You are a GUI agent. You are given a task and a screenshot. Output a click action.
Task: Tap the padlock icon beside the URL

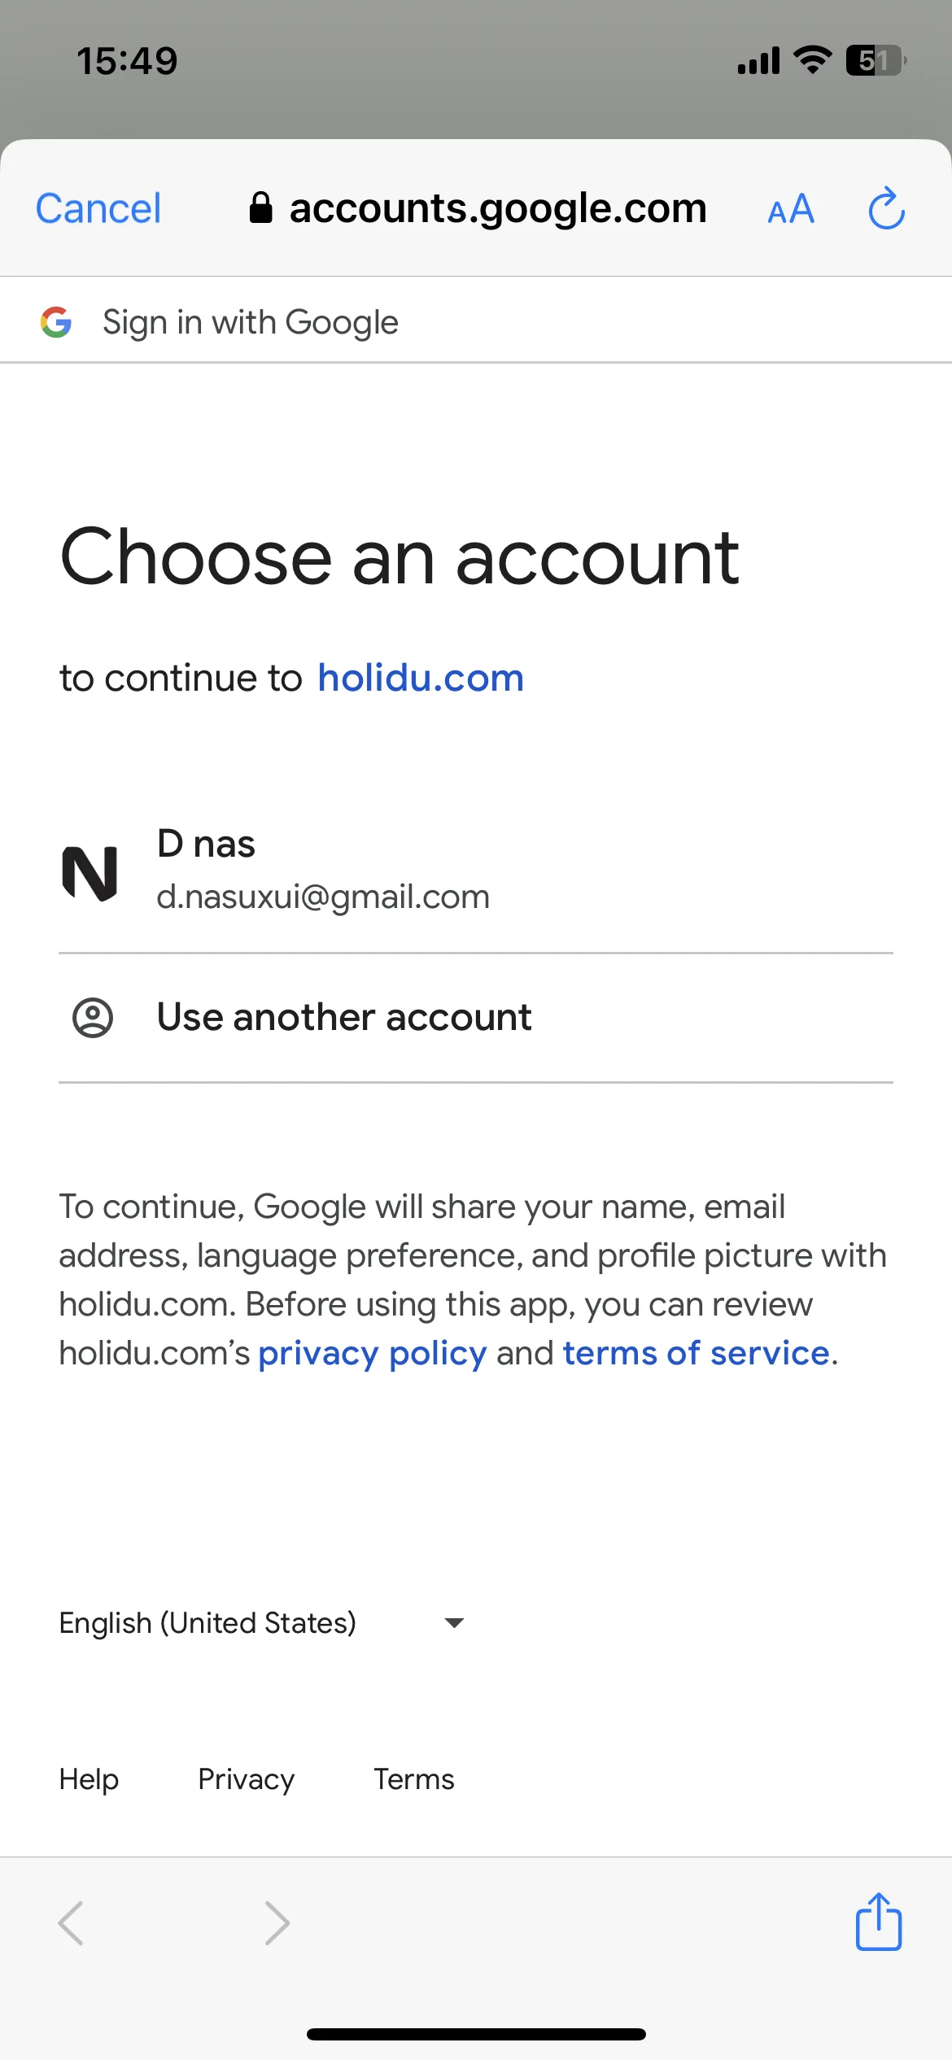260,207
